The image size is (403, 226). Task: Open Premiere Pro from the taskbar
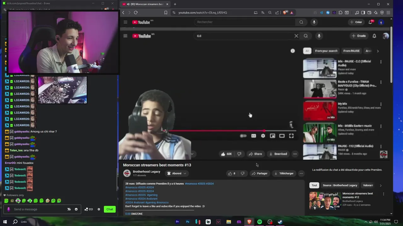click(x=177, y=222)
